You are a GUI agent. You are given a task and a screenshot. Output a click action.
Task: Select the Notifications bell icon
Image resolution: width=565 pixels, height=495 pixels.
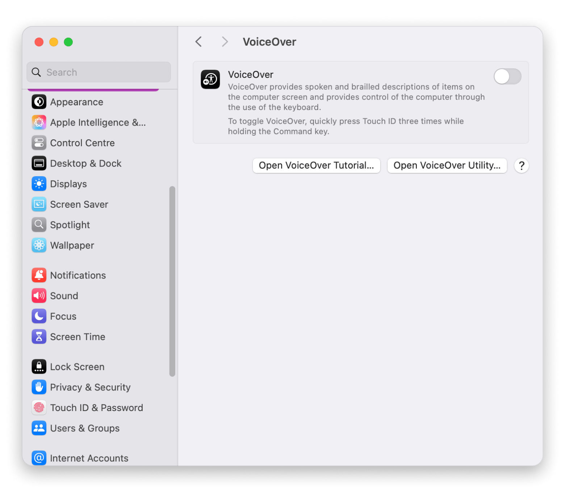pyautogui.click(x=39, y=275)
